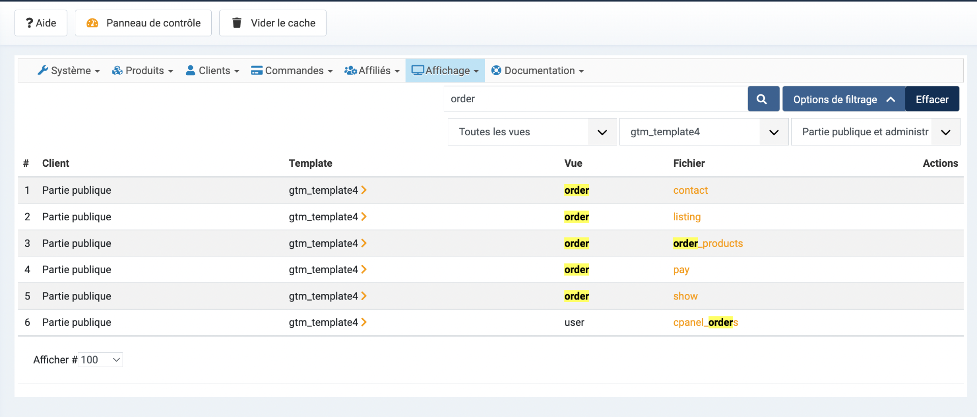This screenshot has height=417, width=977.
Task: Change the Afficher # 100 rows selector
Action: [x=100, y=360]
